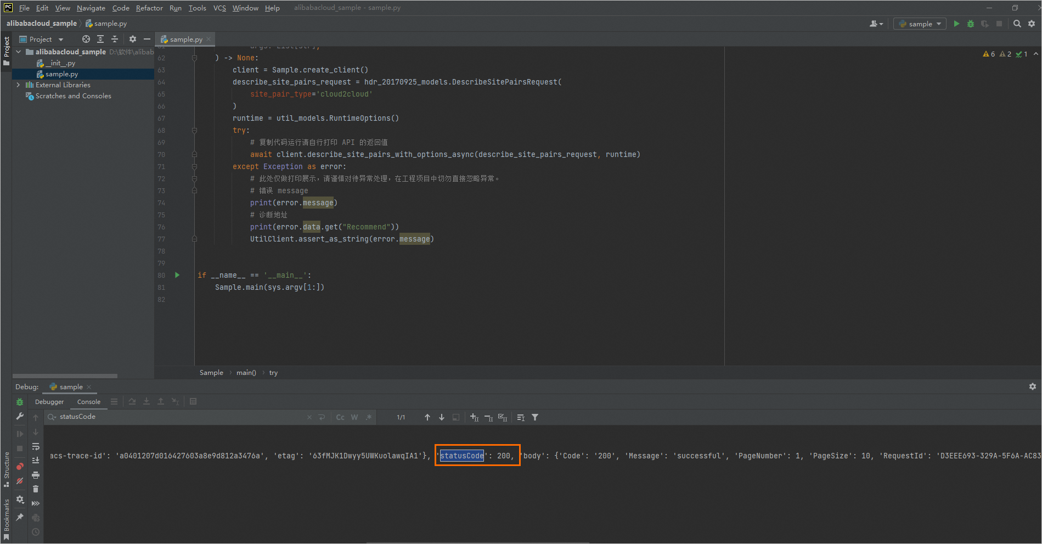Open the VCS menu
This screenshot has width=1042, height=544.
tap(219, 8)
